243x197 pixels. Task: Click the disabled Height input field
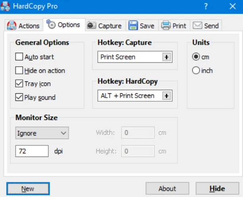tap(138, 151)
